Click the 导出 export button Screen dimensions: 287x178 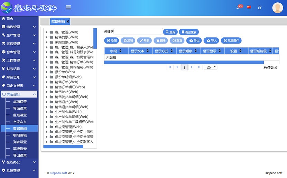194,40
